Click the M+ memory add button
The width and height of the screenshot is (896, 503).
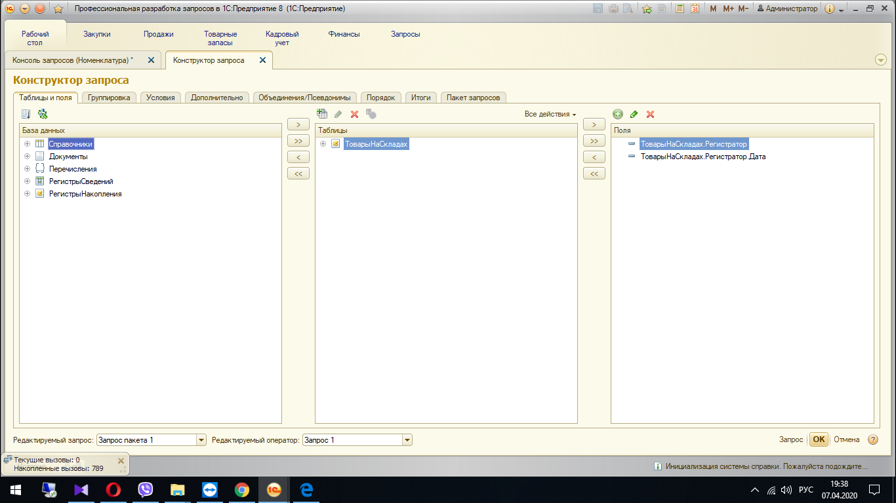pyautogui.click(x=728, y=9)
